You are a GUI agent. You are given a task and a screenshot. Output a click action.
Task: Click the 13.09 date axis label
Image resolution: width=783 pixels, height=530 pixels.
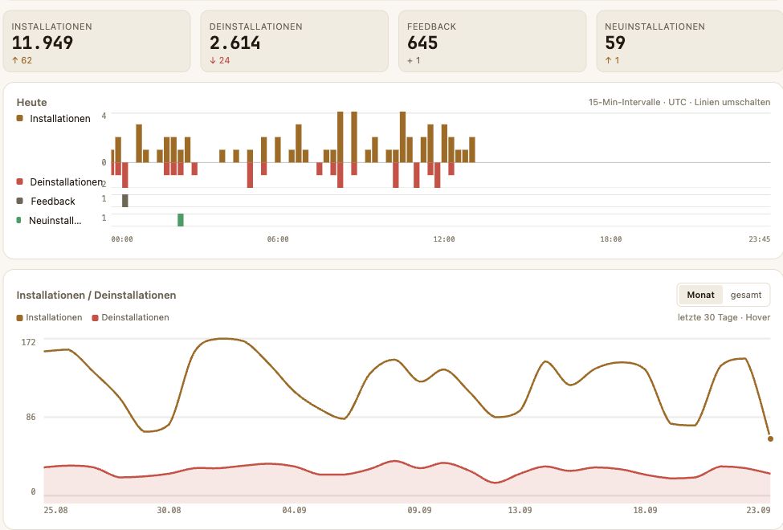click(x=520, y=510)
